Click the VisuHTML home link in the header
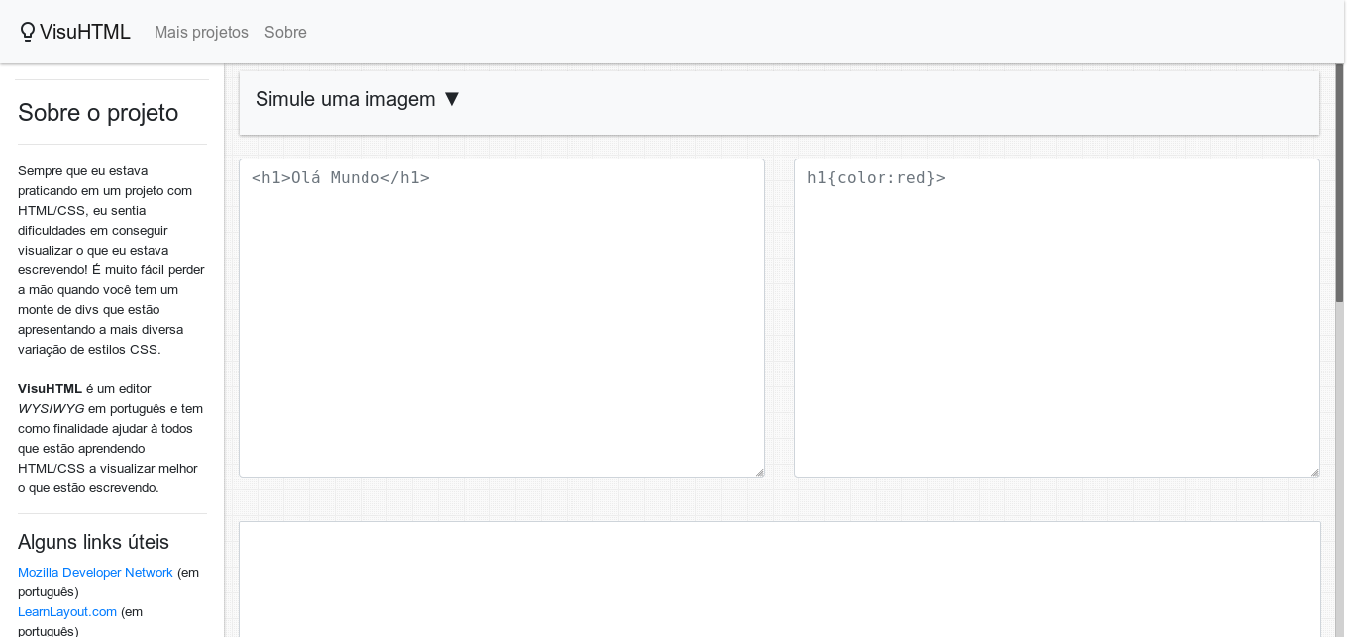The height and width of the screenshot is (637, 1353). click(74, 31)
